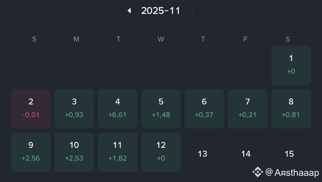The height and width of the screenshot is (182, 322).
Task: Click day 13 in the calendar
Action: (203, 154)
